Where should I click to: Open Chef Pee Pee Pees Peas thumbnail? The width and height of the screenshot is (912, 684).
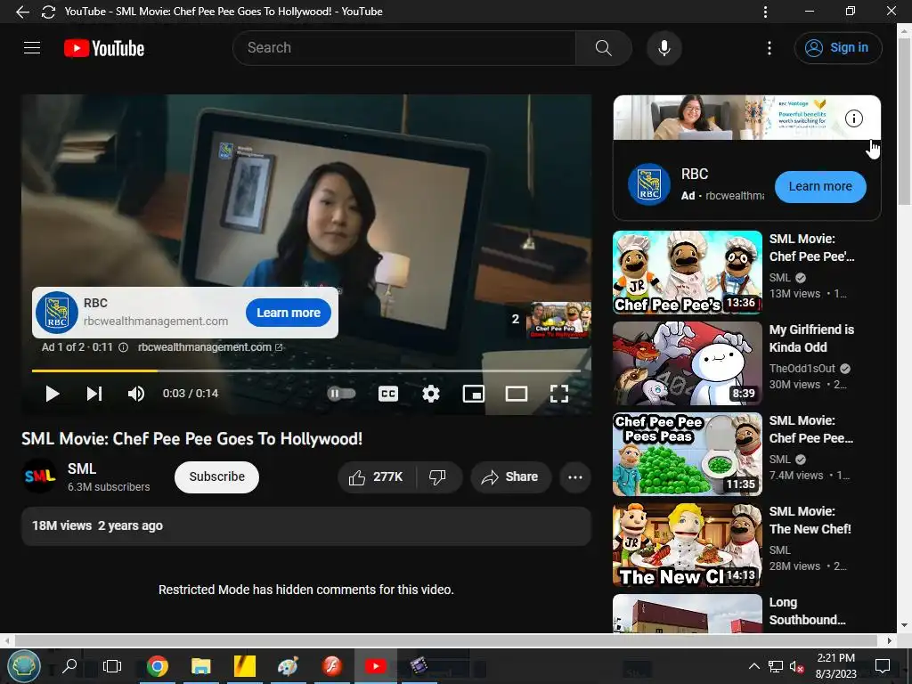point(687,454)
